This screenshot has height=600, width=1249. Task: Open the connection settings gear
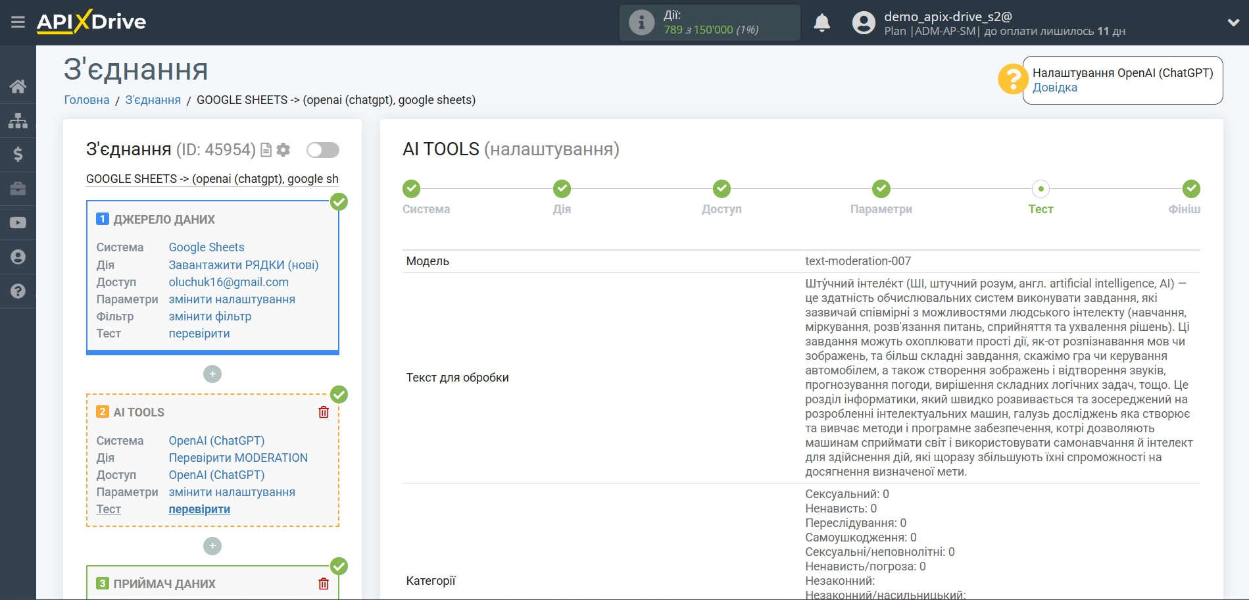coord(283,150)
